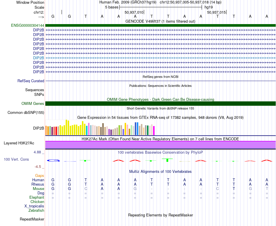Click the OMIM Genes track label
The image size is (276, 226).
[33, 103]
